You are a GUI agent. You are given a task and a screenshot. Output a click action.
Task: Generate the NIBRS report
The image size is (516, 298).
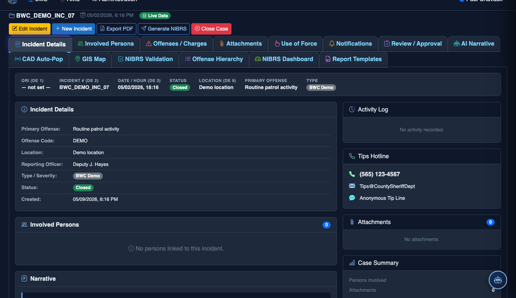click(x=164, y=29)
